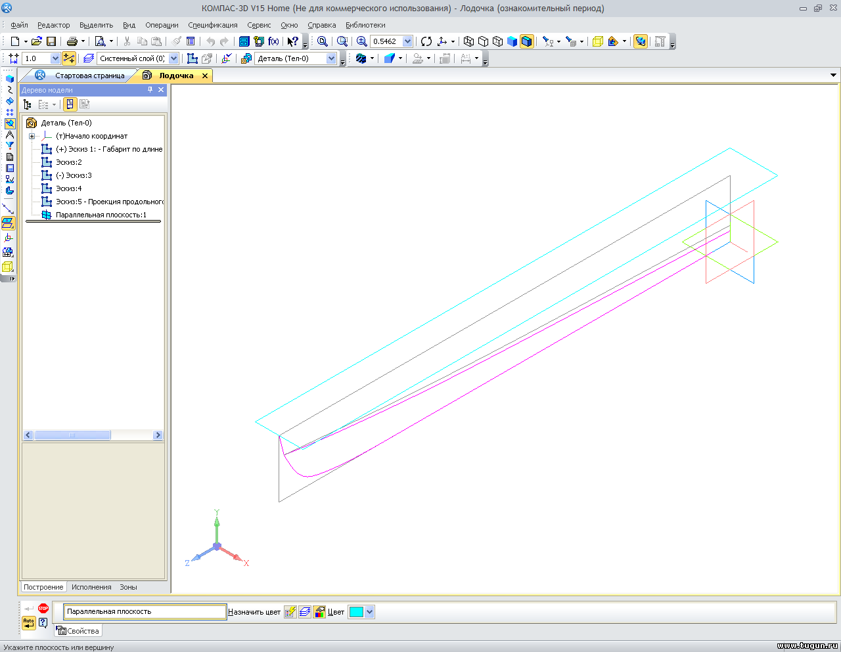Expand the (т)Начало координат tree node
The height and width of the screenshot is (652, 841).
(x=32, y=136)
